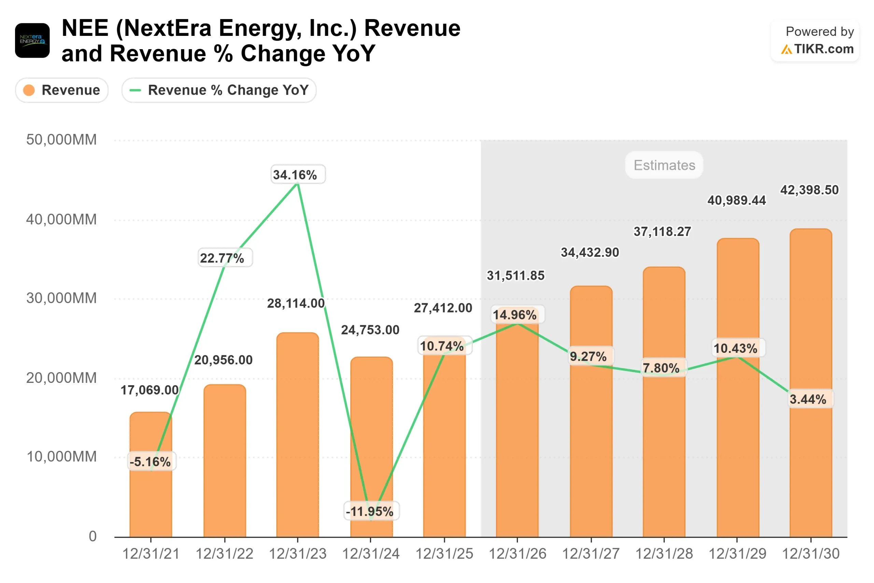
Task: Expand the Estimates label details
Action: (664, 165)
